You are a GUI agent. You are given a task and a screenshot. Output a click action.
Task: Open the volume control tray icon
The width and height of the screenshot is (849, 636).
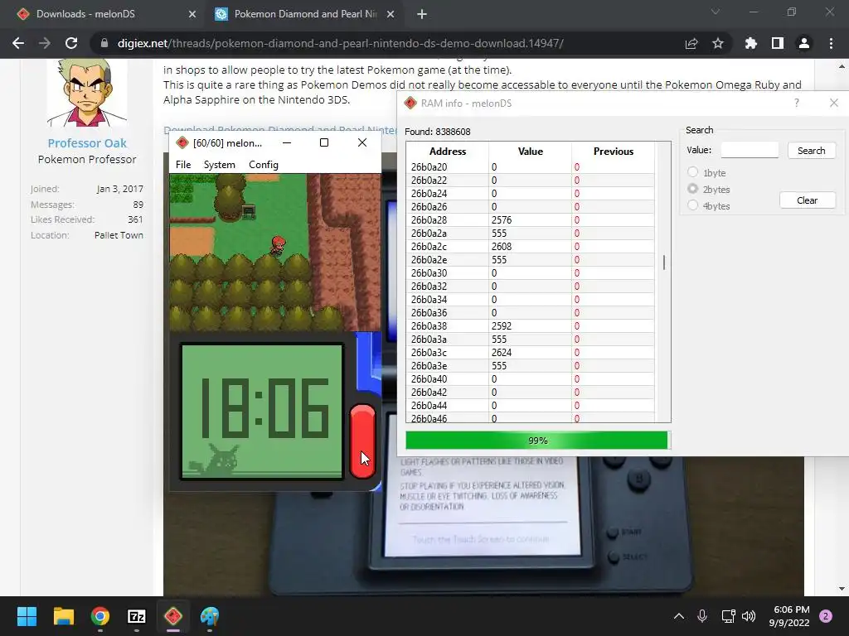[749, 616]
